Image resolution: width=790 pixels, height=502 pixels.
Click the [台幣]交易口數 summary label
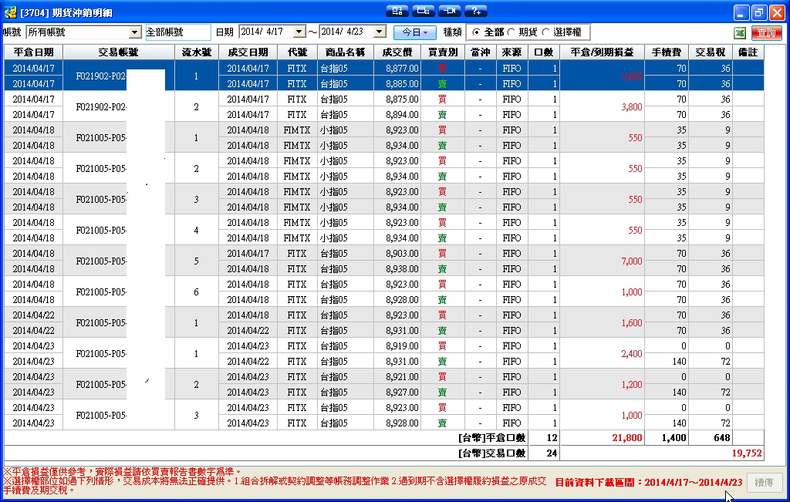pyautogui.click(x=491, y=453)
